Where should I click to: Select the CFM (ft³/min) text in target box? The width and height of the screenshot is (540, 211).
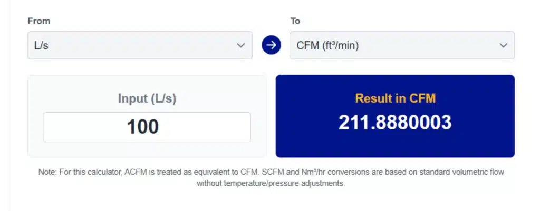click(327, 45)
